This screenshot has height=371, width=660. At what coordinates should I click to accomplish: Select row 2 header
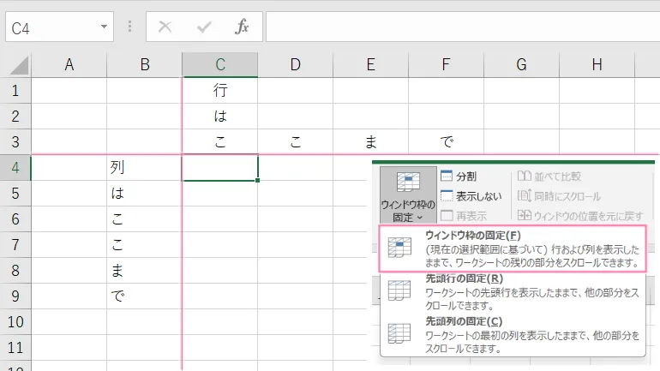click(15, 116)
